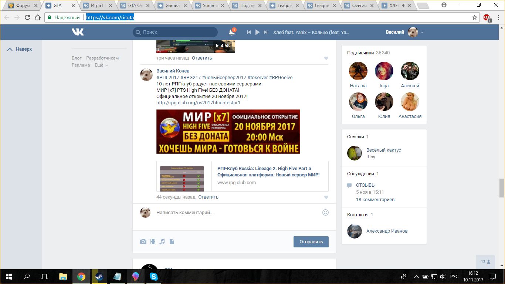Open the hashtag #РПГ2017
Image resolution: width=505 pixels, height=284 pixels.
168,77
